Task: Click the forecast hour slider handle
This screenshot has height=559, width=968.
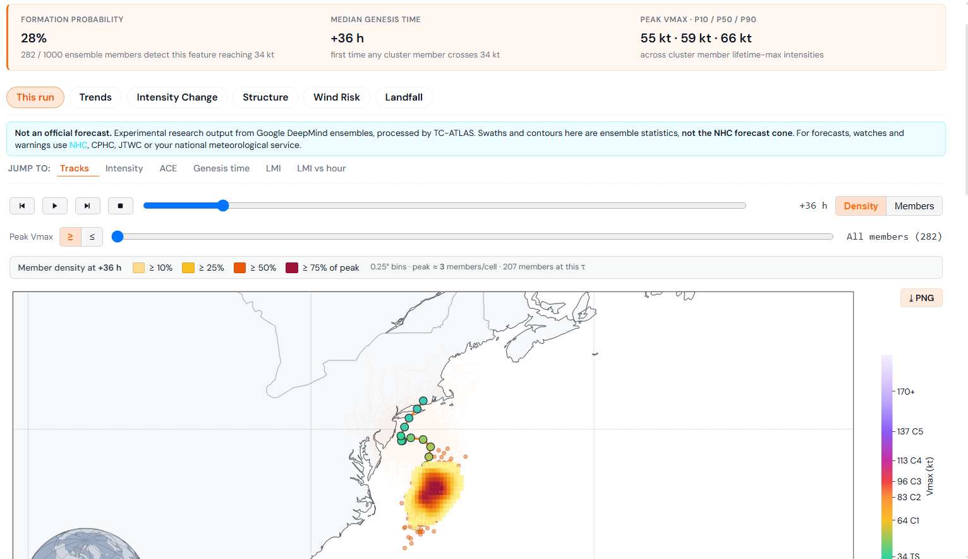Action: pos(223,206)
